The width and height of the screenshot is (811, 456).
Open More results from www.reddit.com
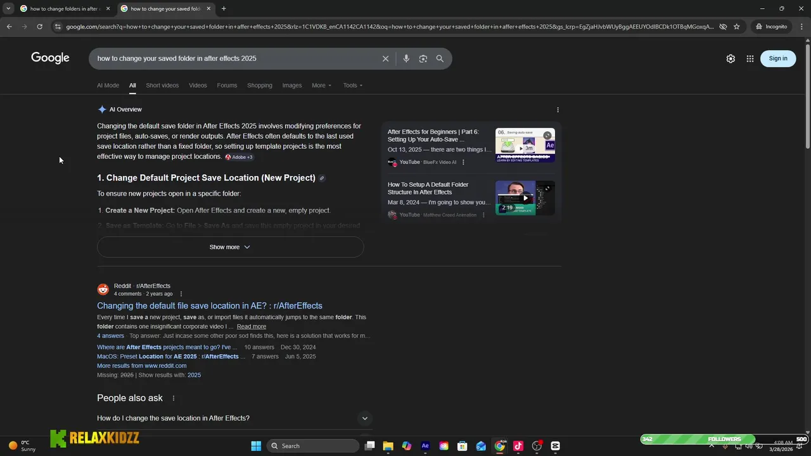pyautogui.click(x=142, y=365)
